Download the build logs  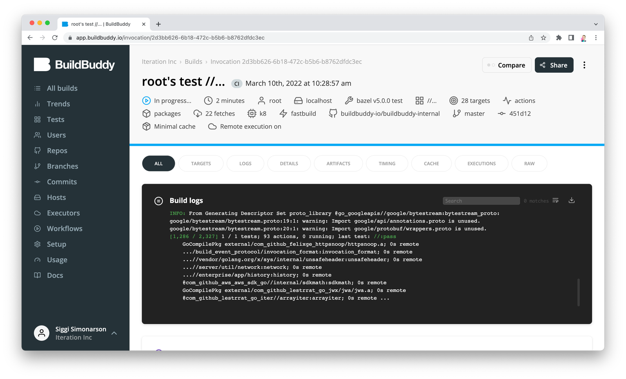point(572,200)
